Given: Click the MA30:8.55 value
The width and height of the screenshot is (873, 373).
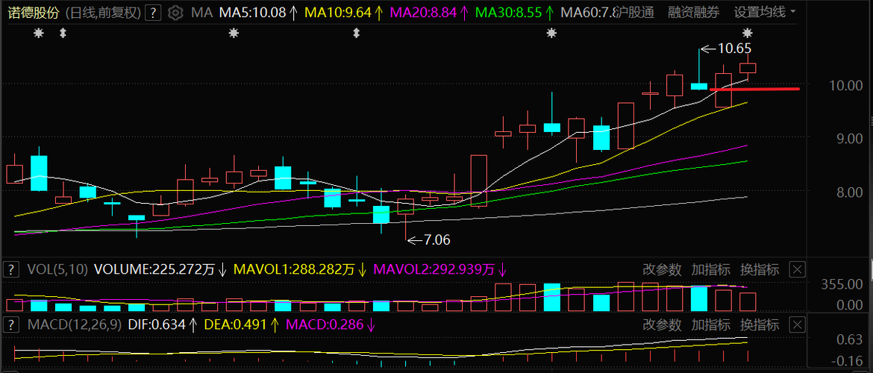Looking at the screenshot, I should click(510, 12).
